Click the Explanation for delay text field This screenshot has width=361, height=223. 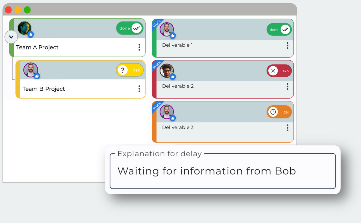coord(222,171)
